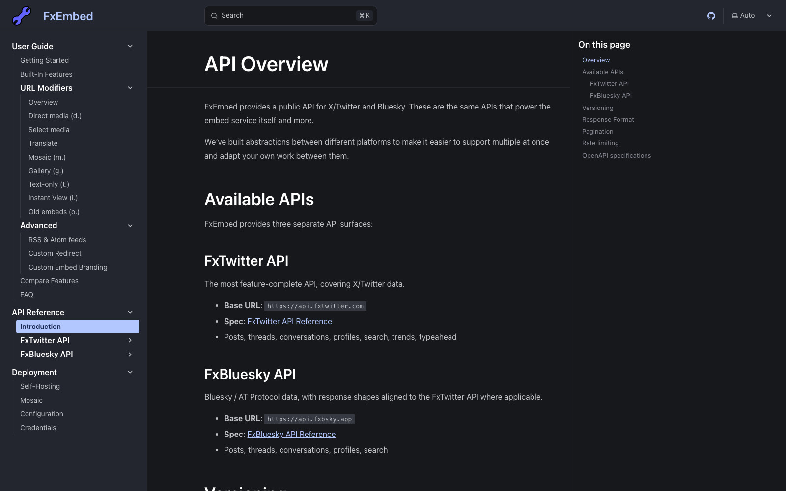
Task: Open Compare Features page
Action: 49,281
